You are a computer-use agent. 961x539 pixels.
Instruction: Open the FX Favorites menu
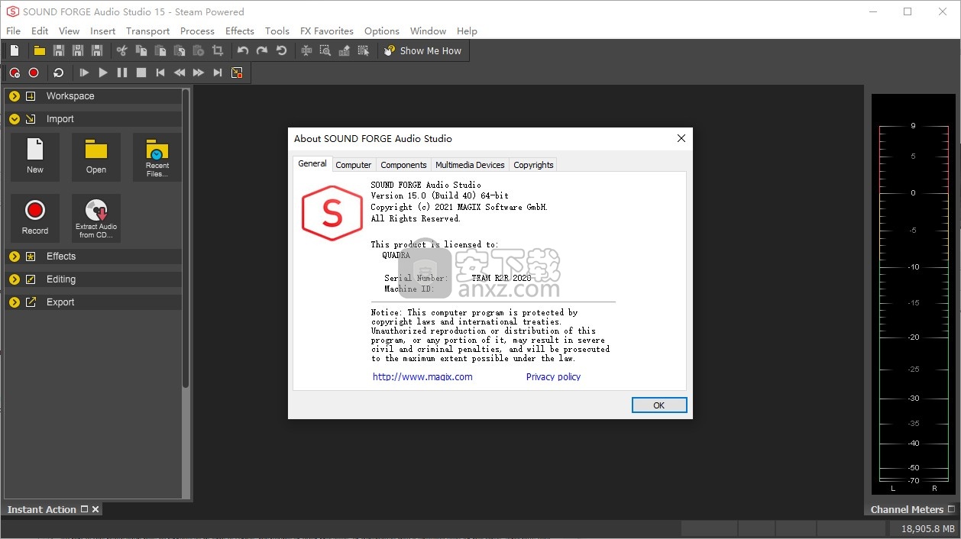point(326,31)
